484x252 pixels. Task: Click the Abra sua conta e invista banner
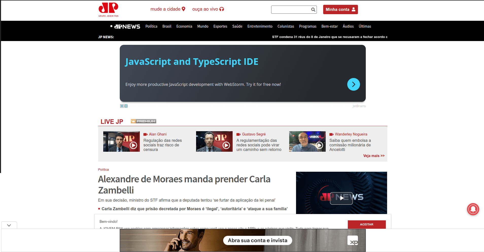click(x=257, y=240)
